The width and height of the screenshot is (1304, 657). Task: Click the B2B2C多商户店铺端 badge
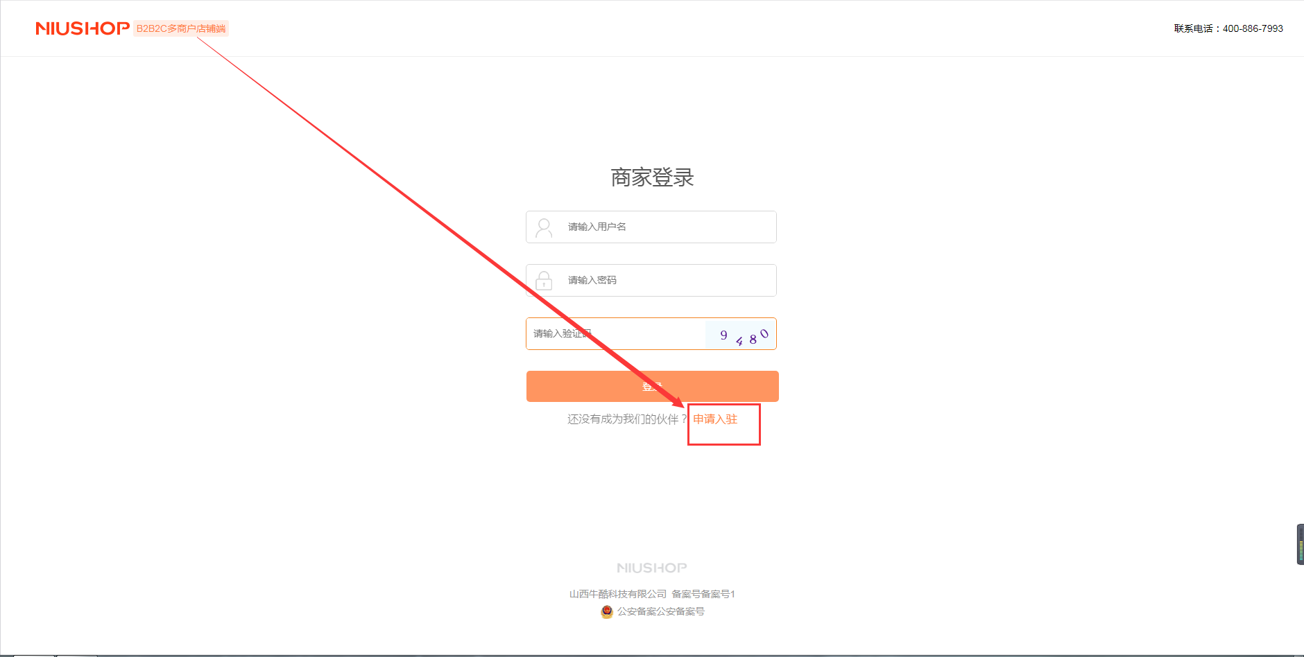coord(181,28)
